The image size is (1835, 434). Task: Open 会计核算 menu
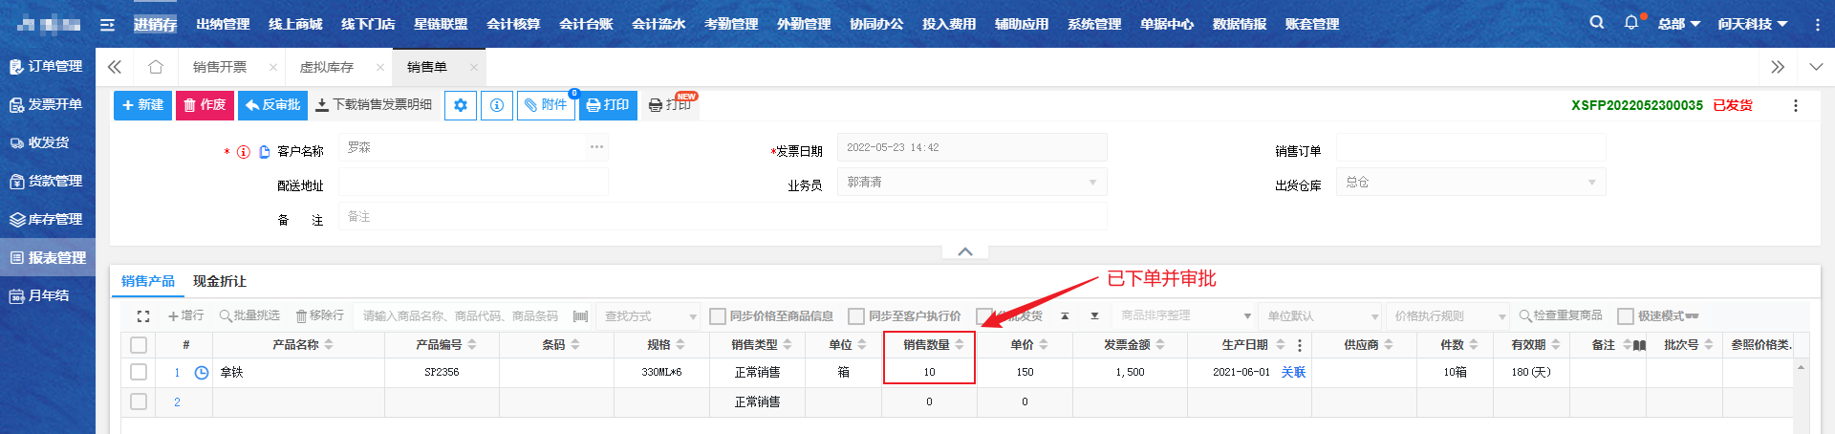tap(513, 24)
